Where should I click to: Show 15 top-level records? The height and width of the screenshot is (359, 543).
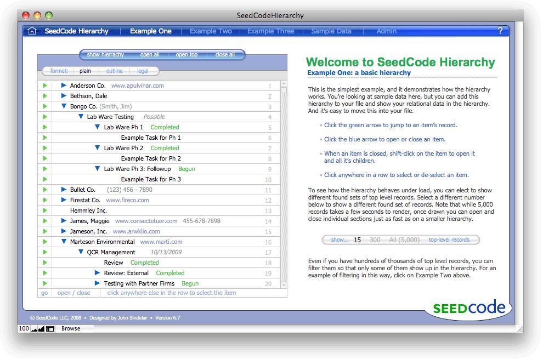pos(358,240)
